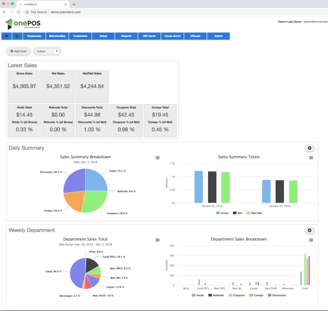The image size is (328, 311).
Task: Go to the home icon in navigation bar
Action: (x=6, y=36)
